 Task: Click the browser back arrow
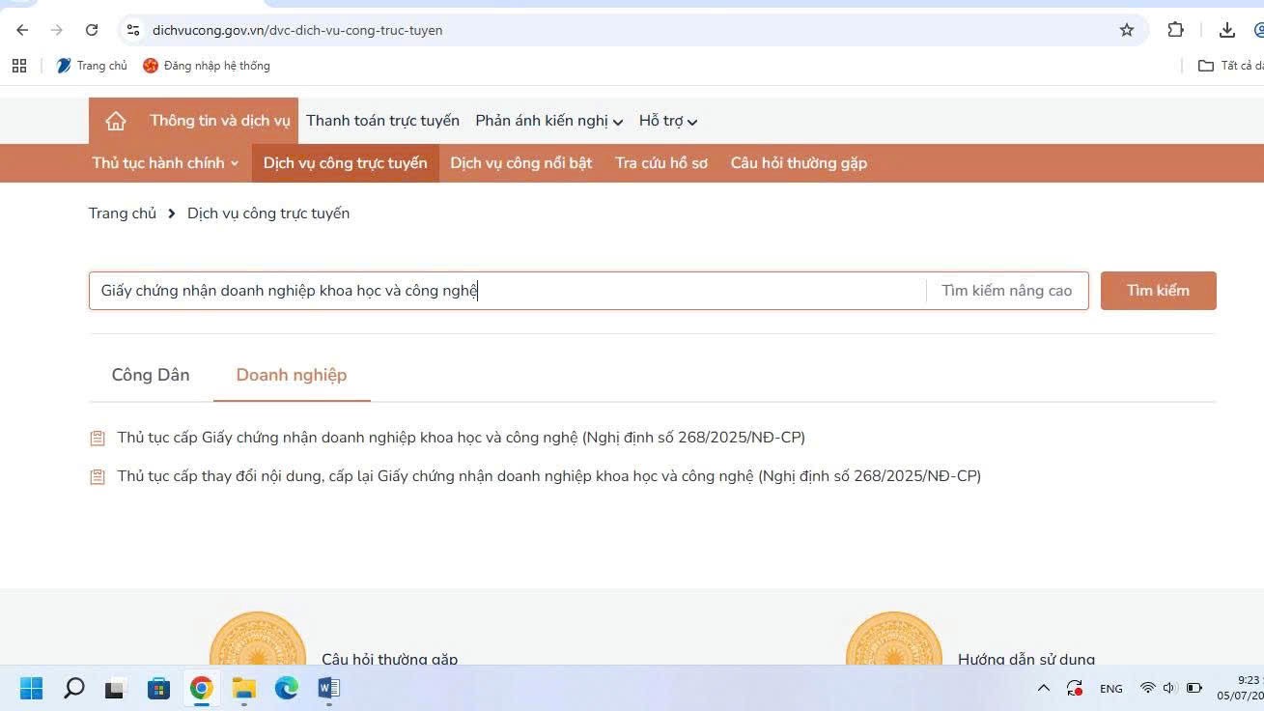(x=22, y=30)
